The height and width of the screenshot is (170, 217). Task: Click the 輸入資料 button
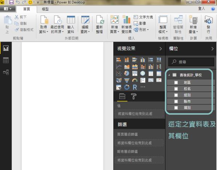[71, 24]
